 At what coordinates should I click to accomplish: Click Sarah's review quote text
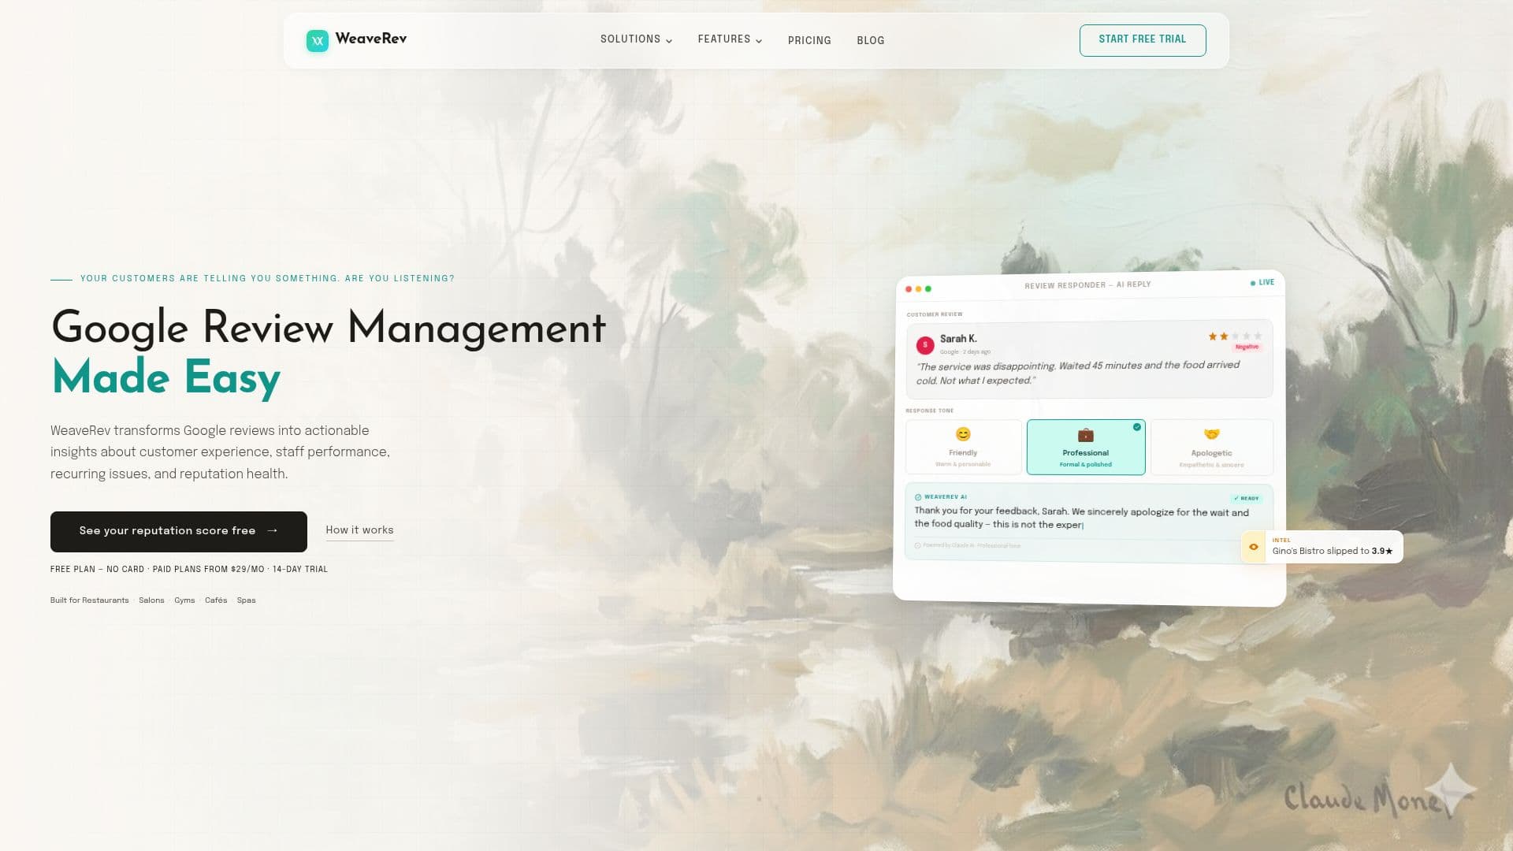1077,373
